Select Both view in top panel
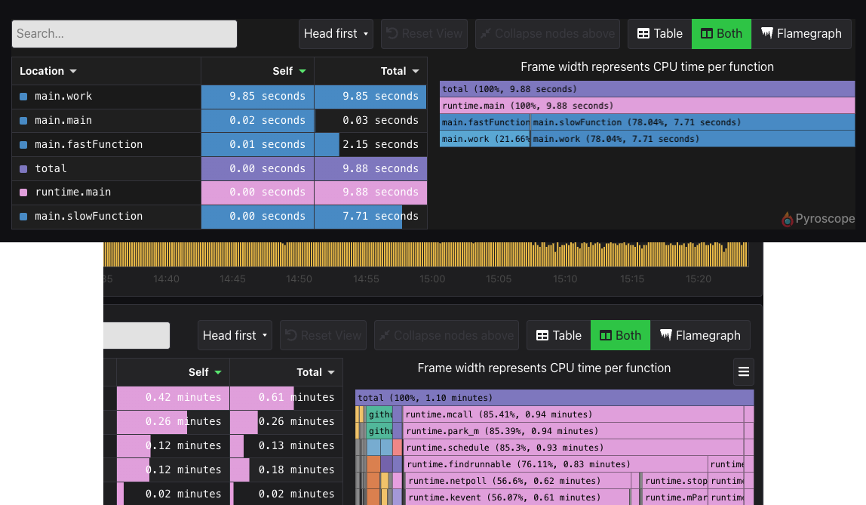The image size is (866, 505). [x=721, y=34]
